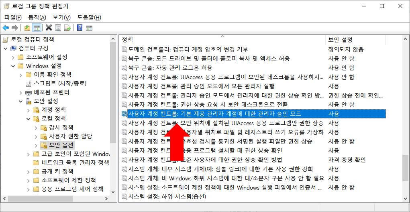
Task: Expand the 계정 정책 node
Action: pos(28,110)
